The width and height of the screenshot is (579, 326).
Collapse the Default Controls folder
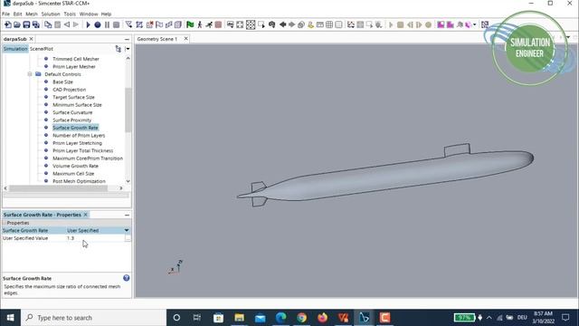coord(30,74)
